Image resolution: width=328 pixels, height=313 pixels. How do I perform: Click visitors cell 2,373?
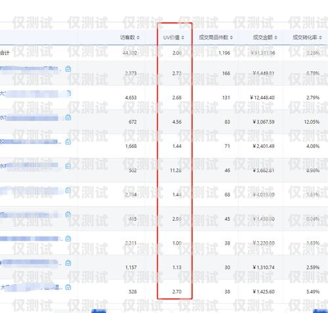point(131,73)
